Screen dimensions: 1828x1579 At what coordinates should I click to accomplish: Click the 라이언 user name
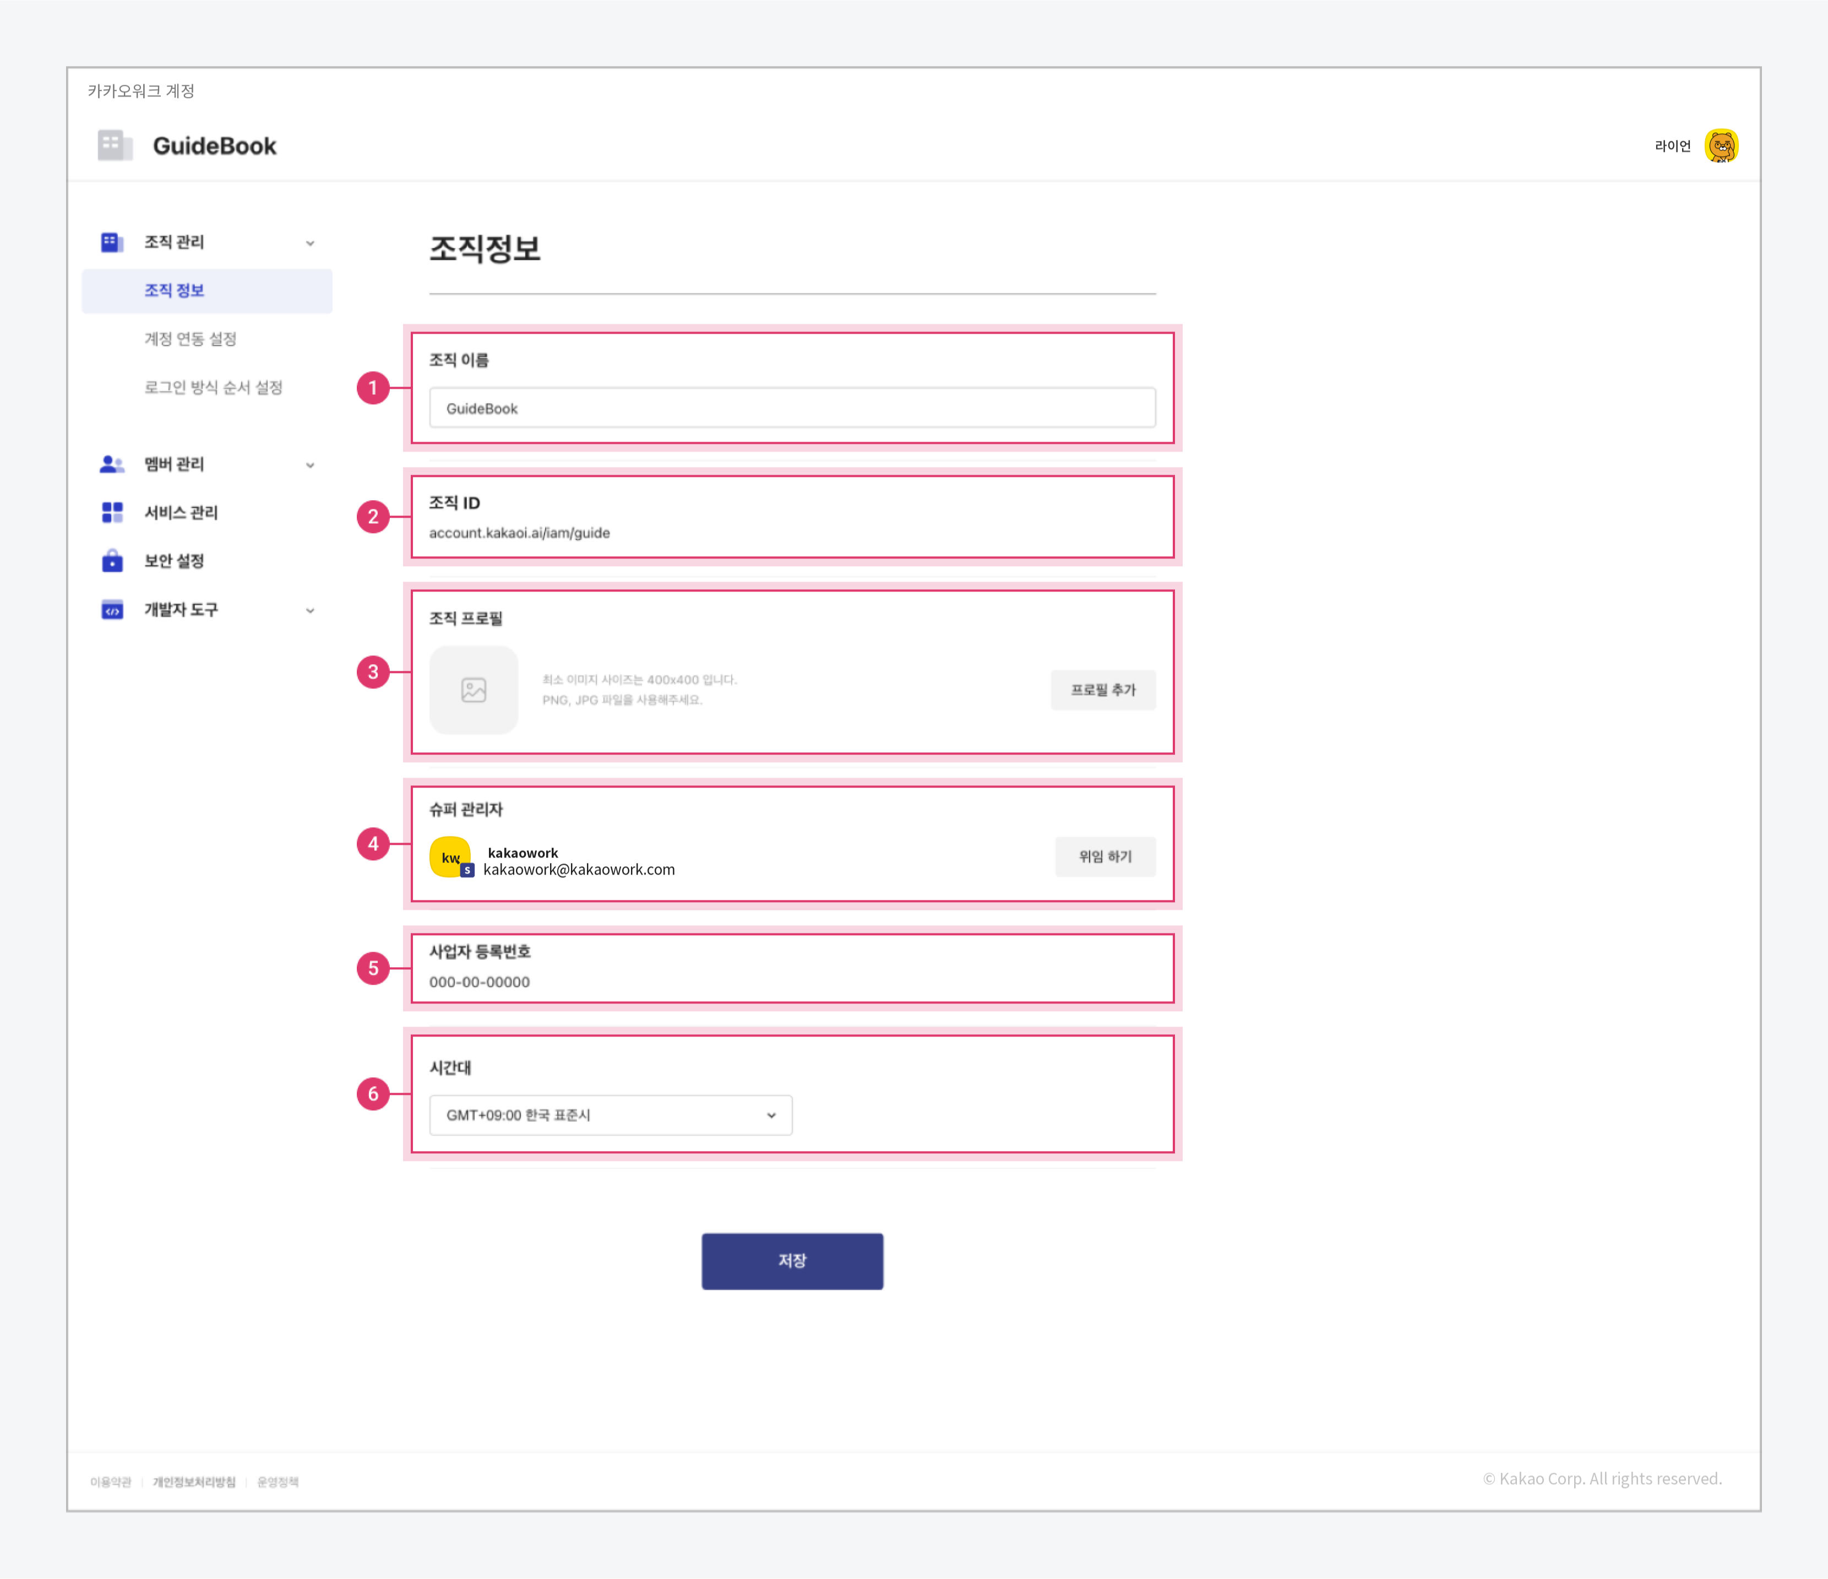1673,146
